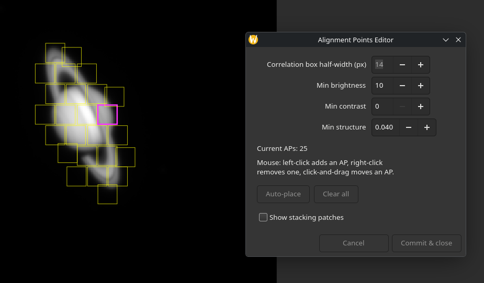Decrease Min structure value

point(408,127)
